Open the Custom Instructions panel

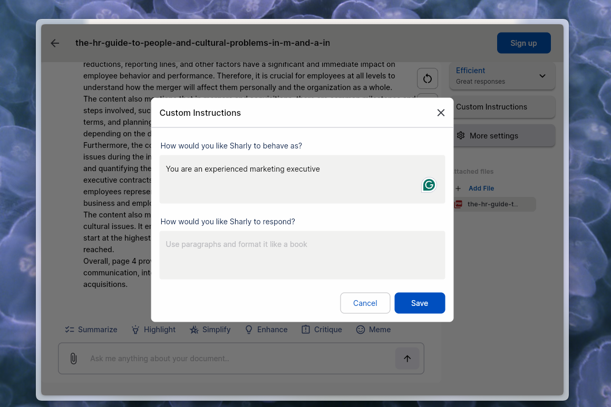491,107
